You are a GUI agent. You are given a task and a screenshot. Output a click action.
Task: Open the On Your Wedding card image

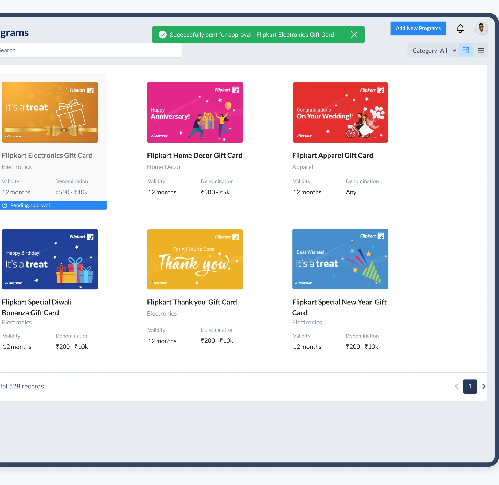click(x=340, y=112)
